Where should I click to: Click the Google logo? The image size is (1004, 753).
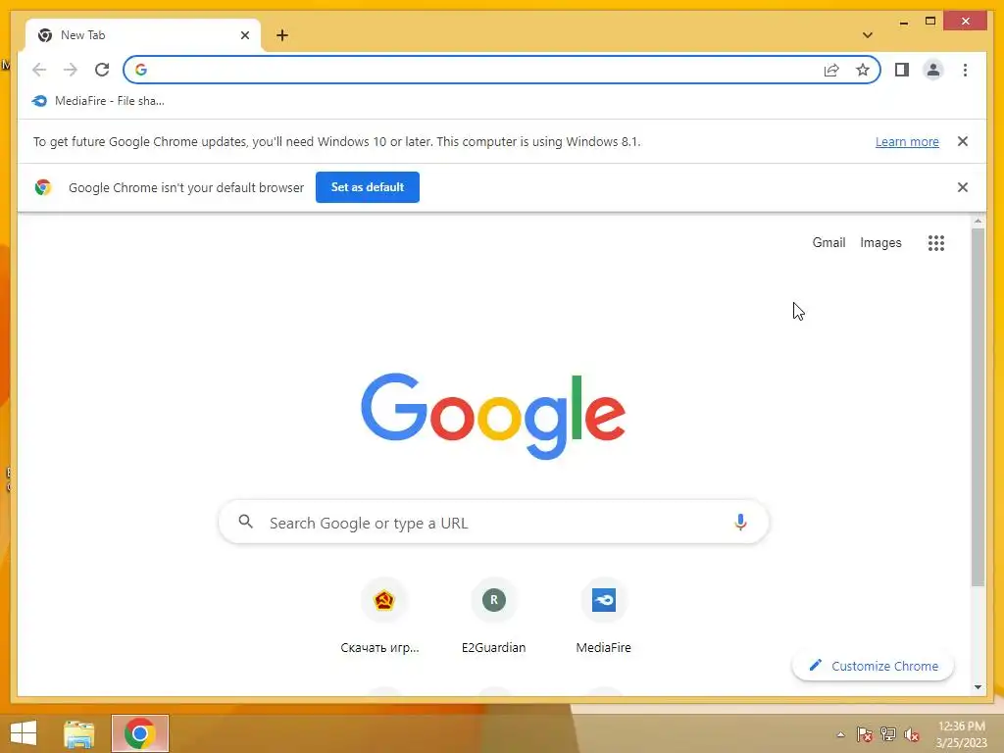pos(493,416)
